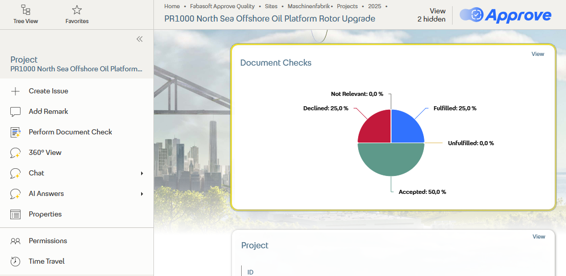Click the Approve logo
Viewport: 566px width, 276px height.
click(505, 15)
